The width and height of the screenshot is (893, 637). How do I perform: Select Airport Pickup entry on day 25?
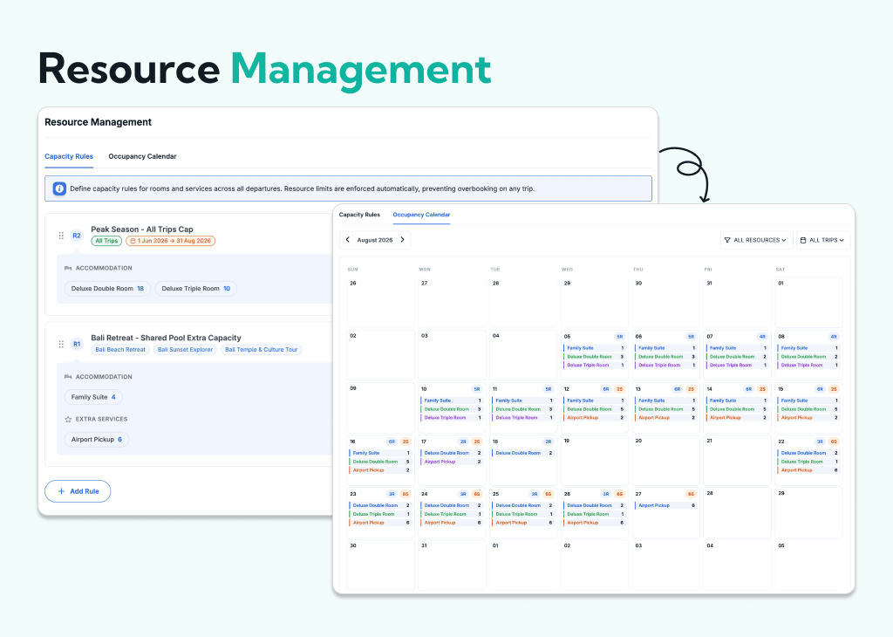tap(523, 523)
